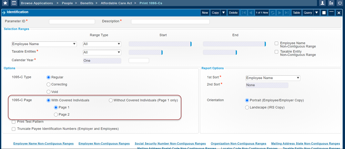Viewport: 345px width, 149px height.
Task: Open the Employee Name selection range dropdown
Action: pyautogui.click(x=44, y=44)
